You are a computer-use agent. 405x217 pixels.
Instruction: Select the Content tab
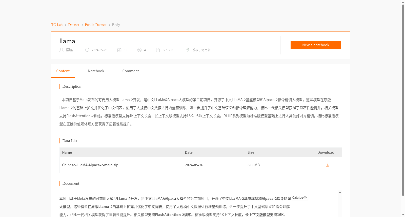63,71
